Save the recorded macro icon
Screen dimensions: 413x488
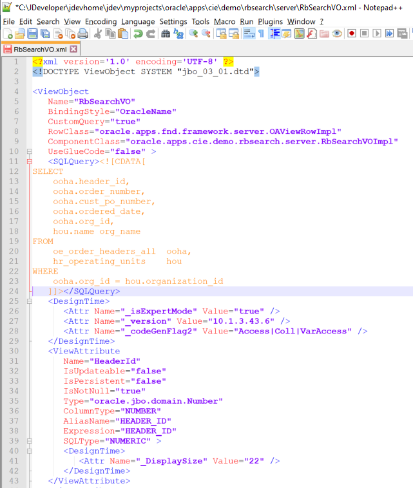tap(402, 33)
